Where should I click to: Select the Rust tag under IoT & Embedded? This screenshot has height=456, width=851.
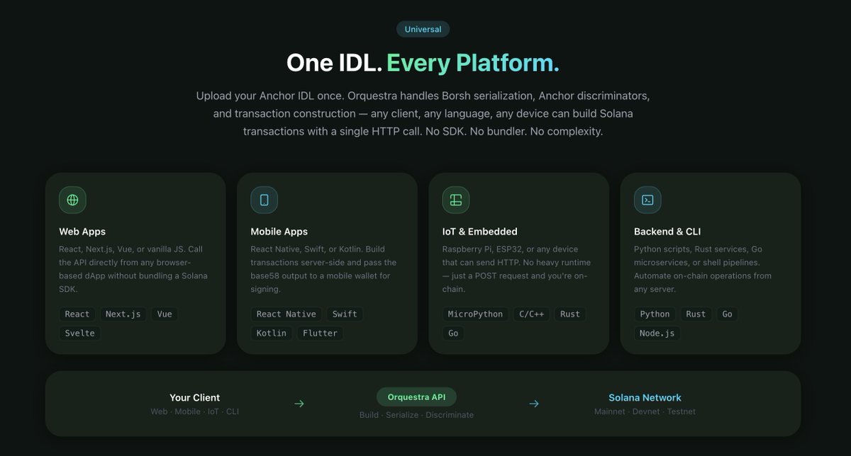569,314
